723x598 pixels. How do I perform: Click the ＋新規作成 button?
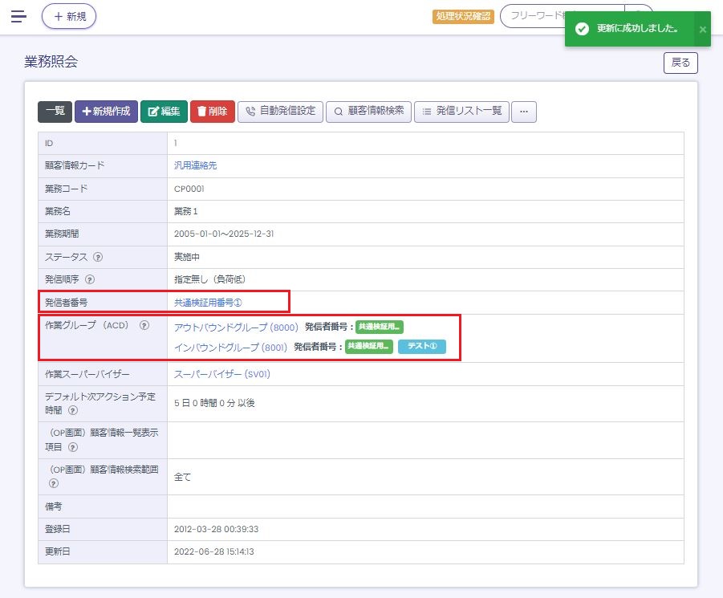106,112
